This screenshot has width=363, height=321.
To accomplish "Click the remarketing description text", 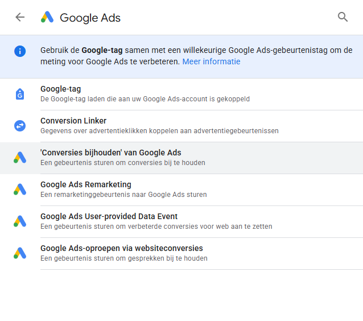I will click(123, 195).
